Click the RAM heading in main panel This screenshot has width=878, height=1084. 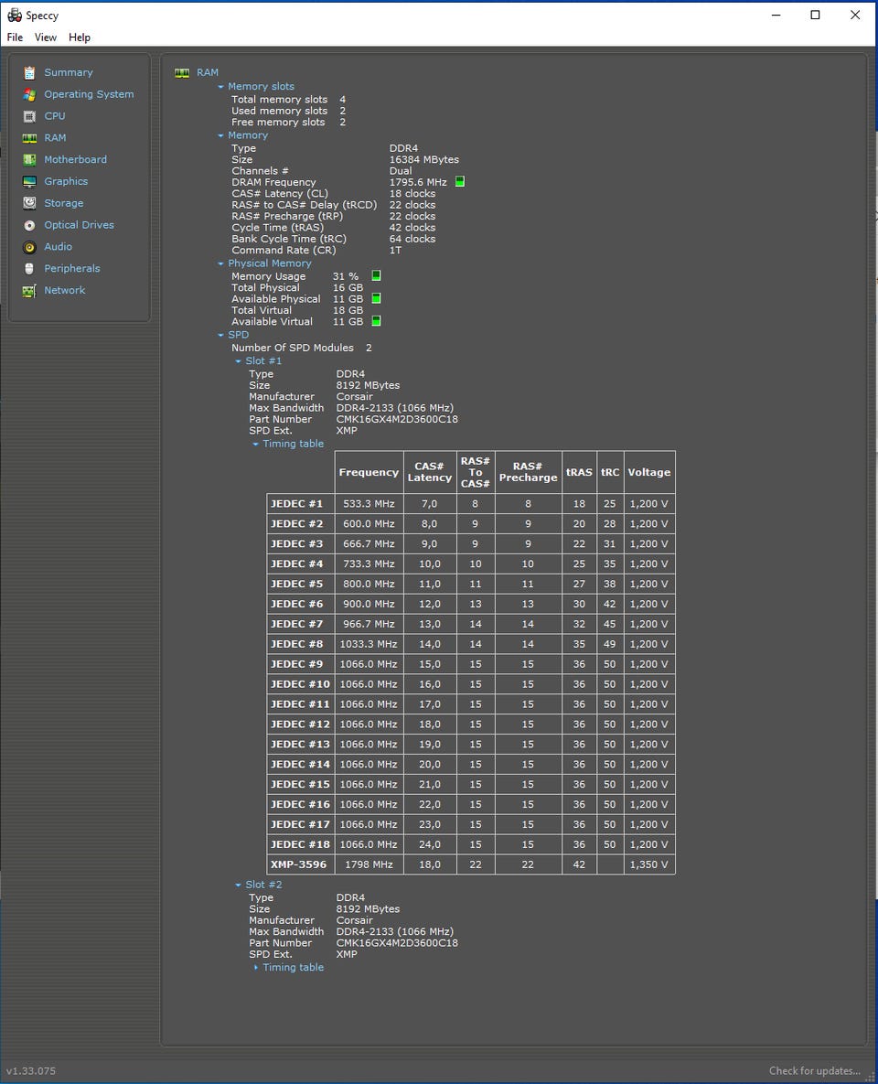[x=208, y=72]
